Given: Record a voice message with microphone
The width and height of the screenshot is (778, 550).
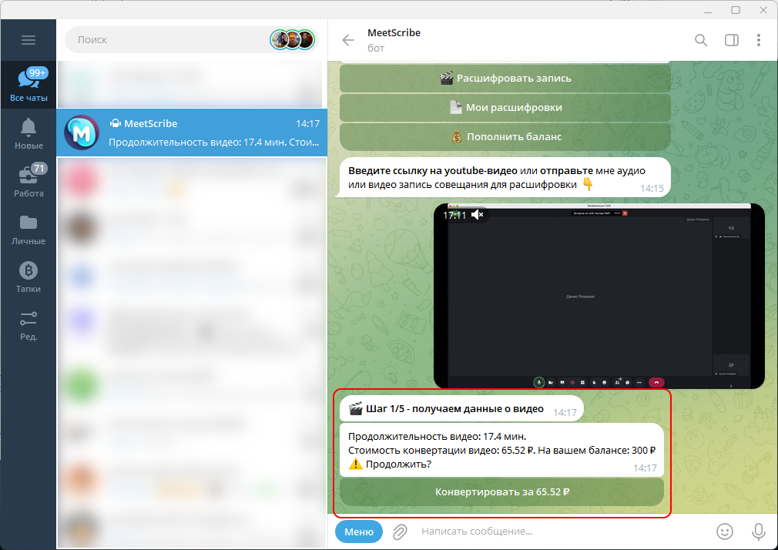Looking at the screenshot, I should tap(758, 532).
